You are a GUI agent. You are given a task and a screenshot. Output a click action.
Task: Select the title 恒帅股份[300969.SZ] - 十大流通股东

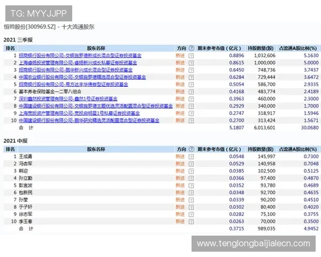coord(49,27)
